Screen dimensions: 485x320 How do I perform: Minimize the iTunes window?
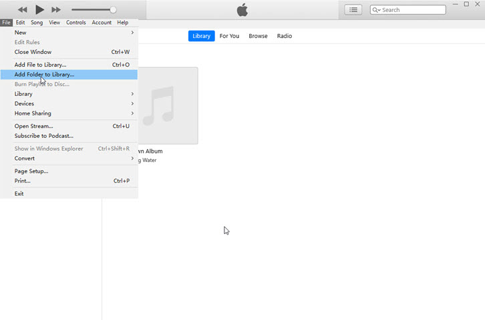[456, 4]
